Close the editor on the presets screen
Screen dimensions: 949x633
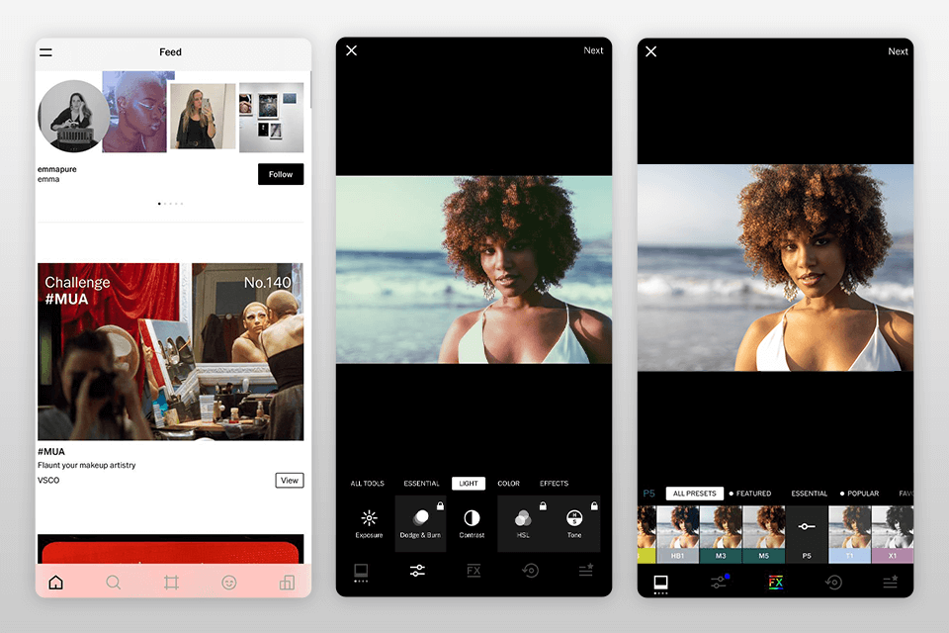650,51
